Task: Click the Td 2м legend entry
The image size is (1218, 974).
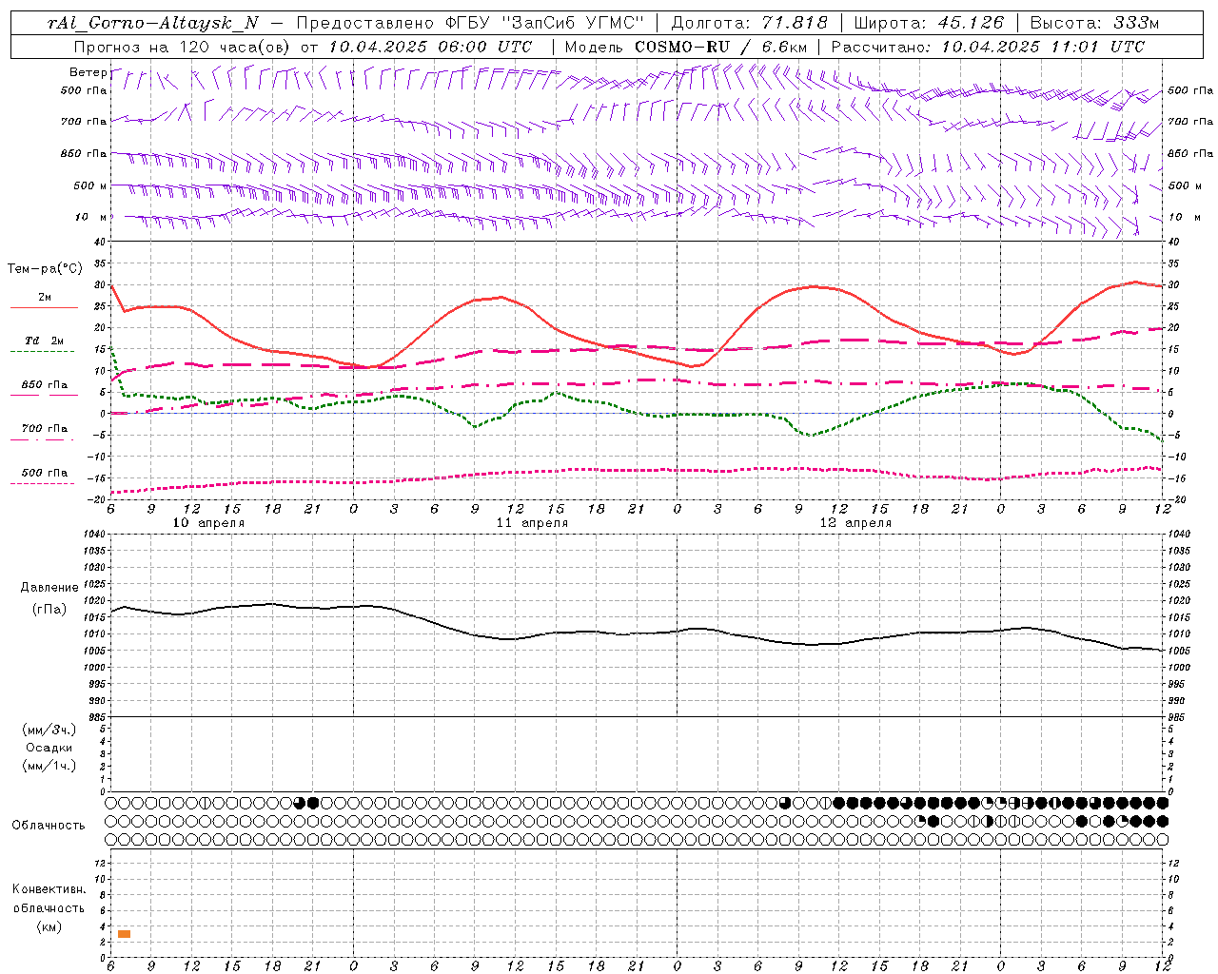Action: [x=44, y=341]
